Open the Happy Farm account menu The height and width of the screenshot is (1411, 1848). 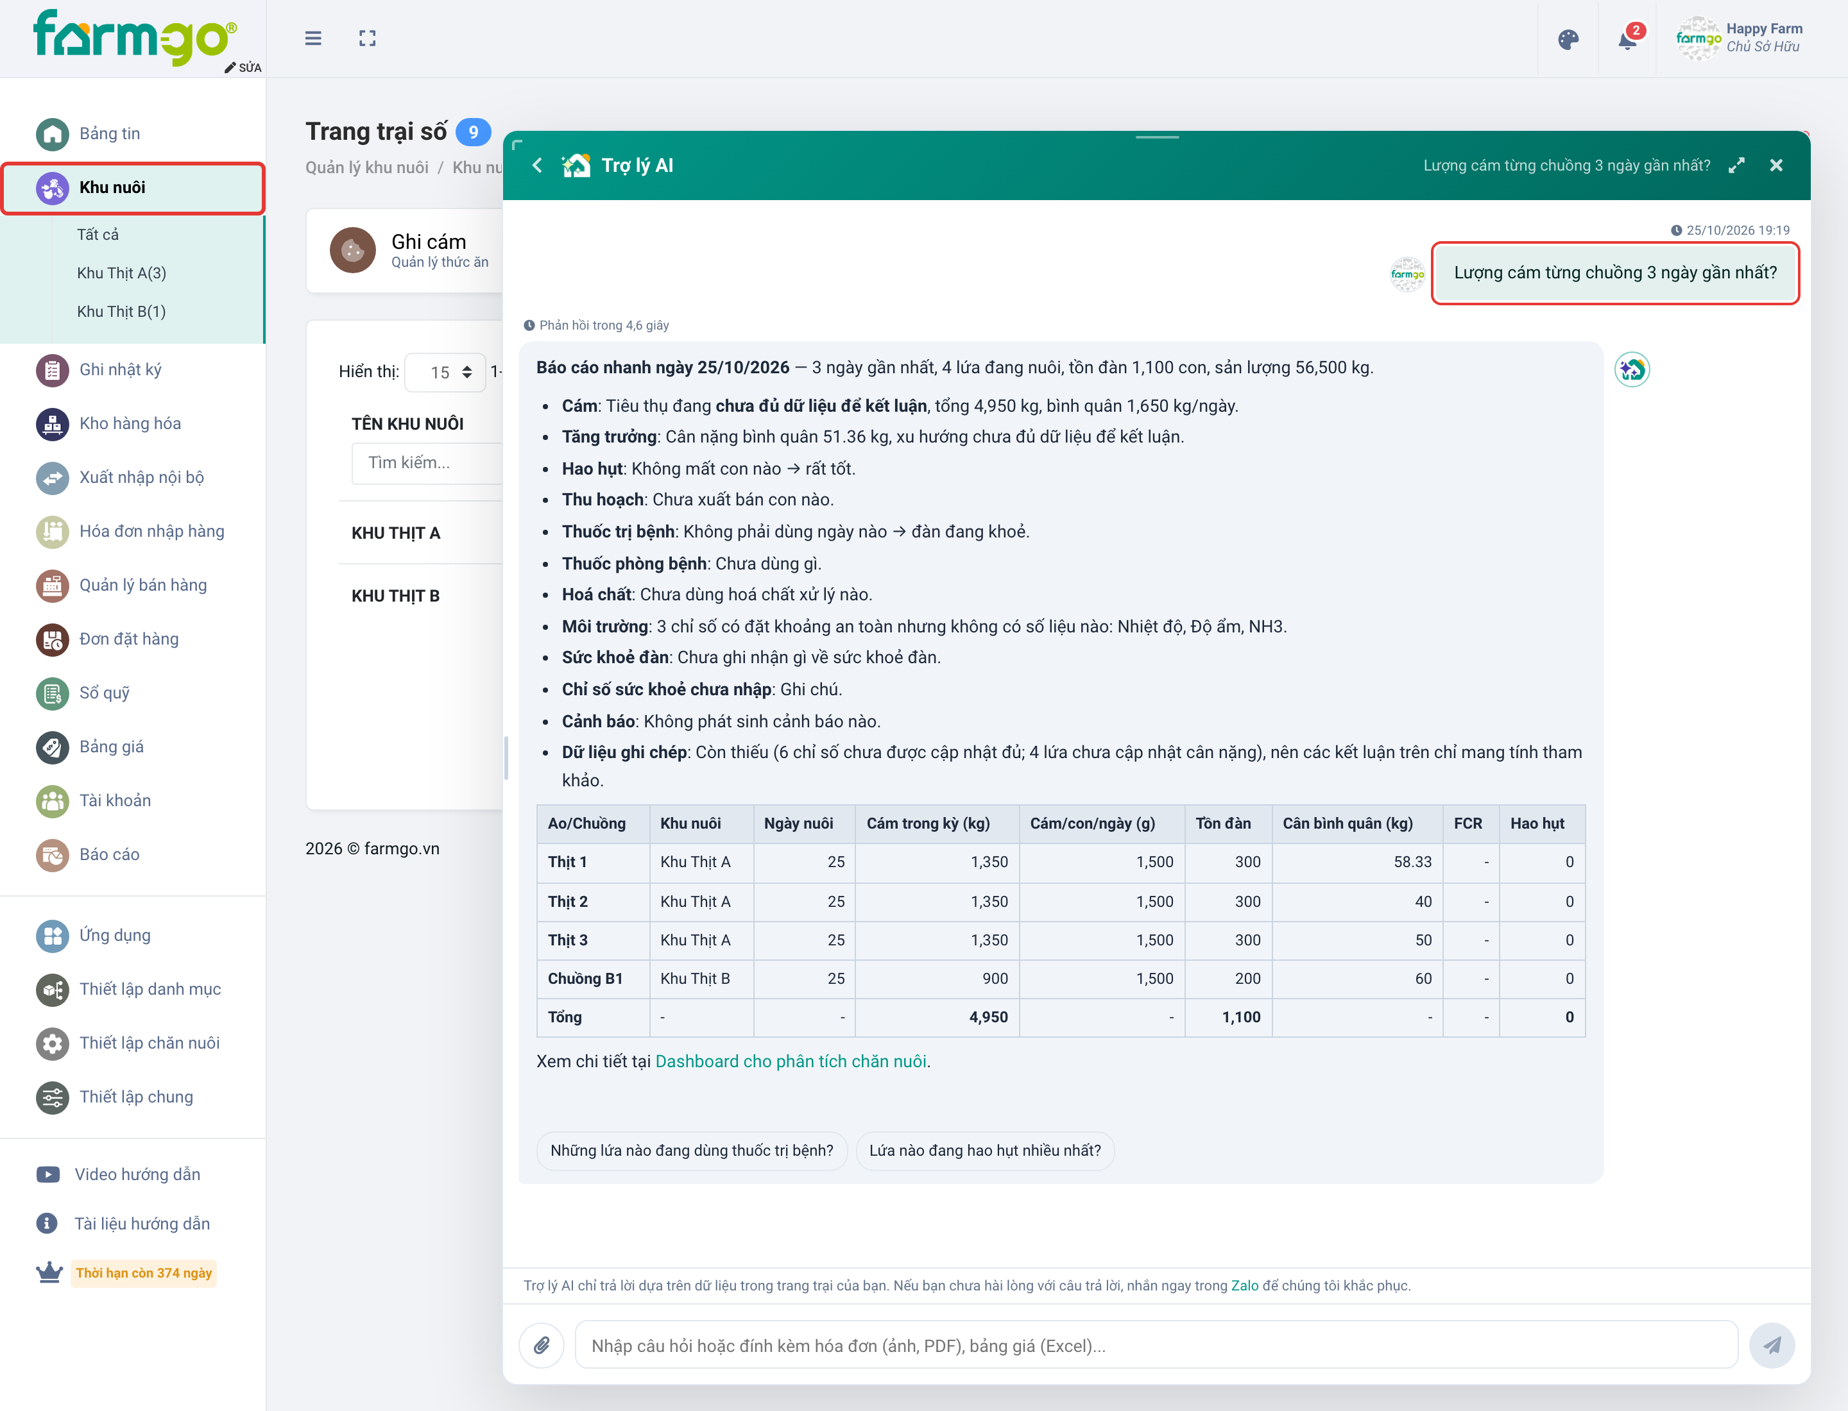[x=1740, y=38]
